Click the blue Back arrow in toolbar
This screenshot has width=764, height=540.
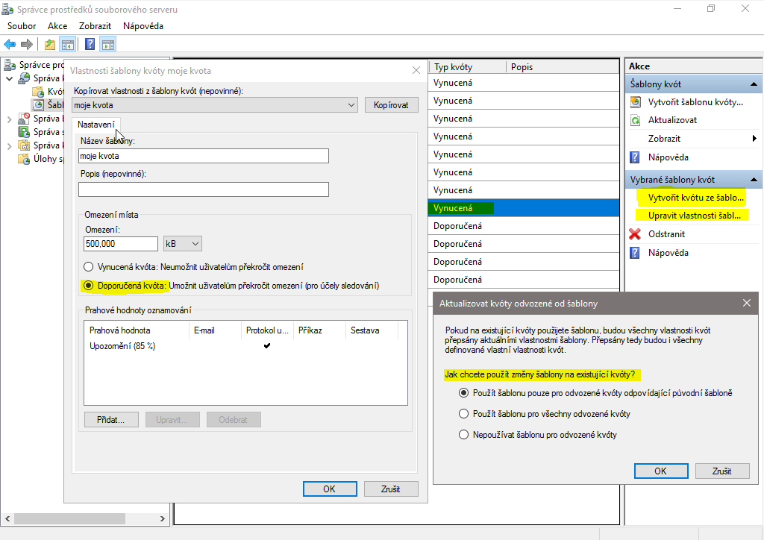click(10, 45)
